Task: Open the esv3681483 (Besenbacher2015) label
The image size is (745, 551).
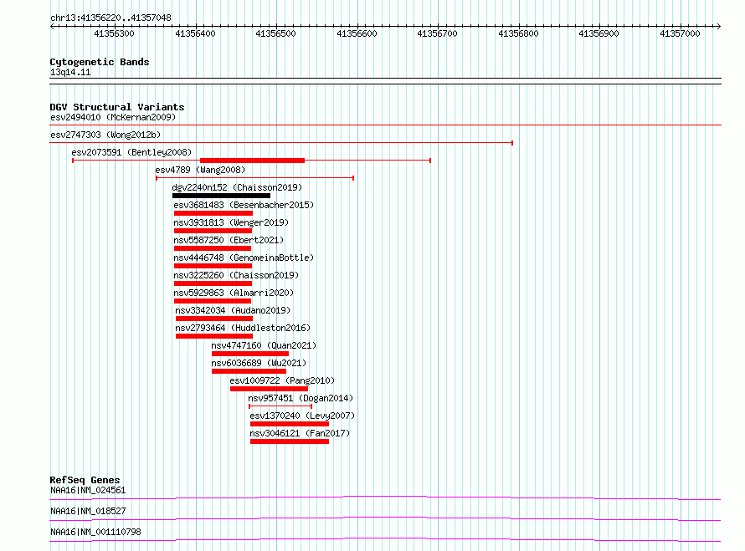Action: [x=244, y=205]
